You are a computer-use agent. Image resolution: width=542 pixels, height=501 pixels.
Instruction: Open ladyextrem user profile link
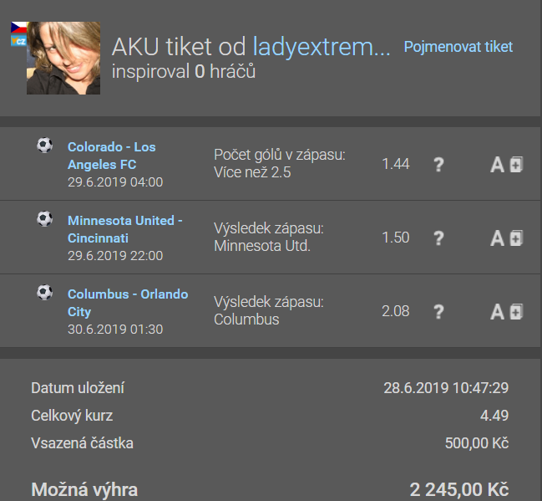click(322, 47)
